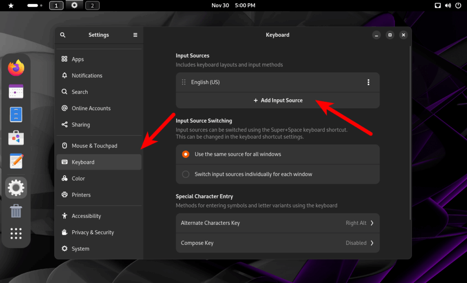Show all applications grid
467x283 pixels.
(16, 234)
